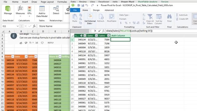Confirm formula with checkmark in Power Pivot
This screenshot has width=197, height=111.
(99, 31)
